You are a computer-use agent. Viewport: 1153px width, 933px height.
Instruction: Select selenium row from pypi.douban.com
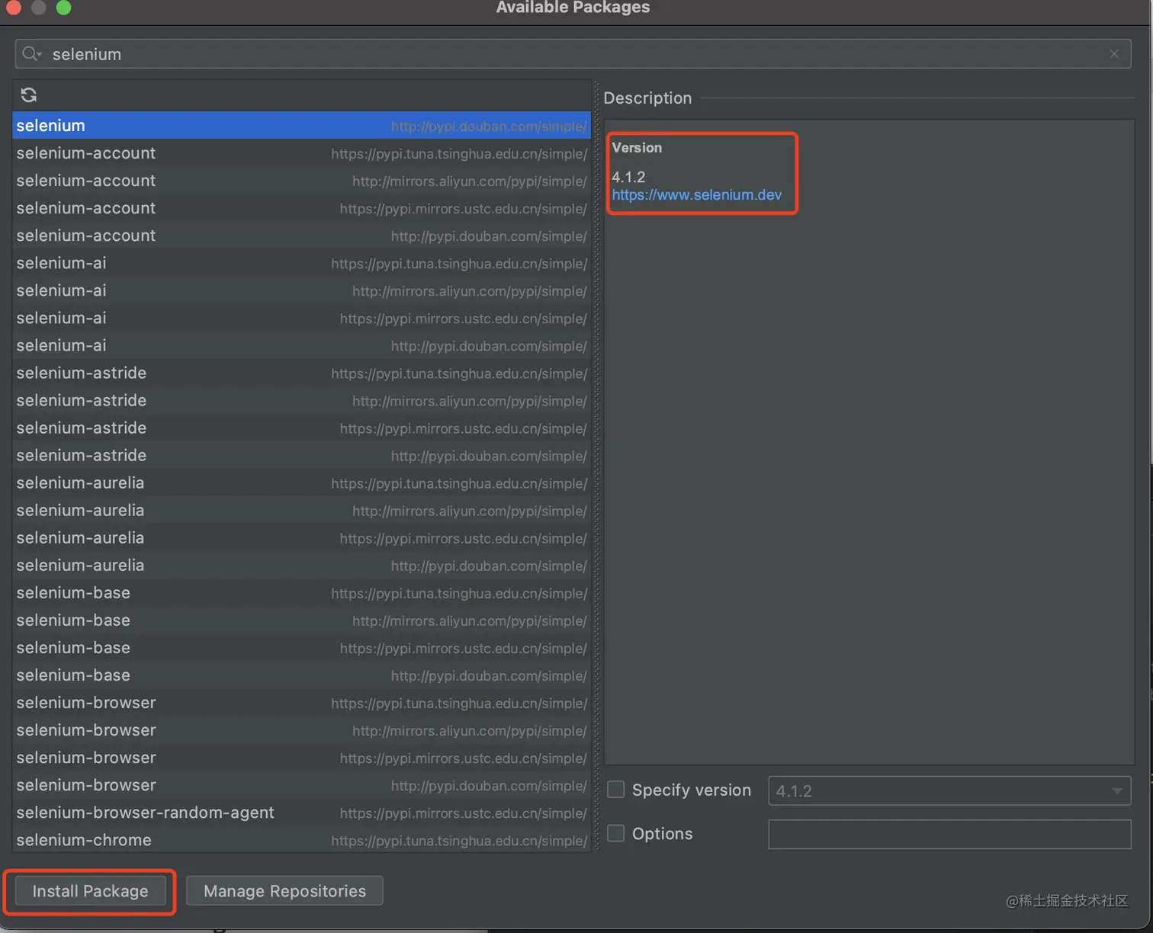[301, 126]
